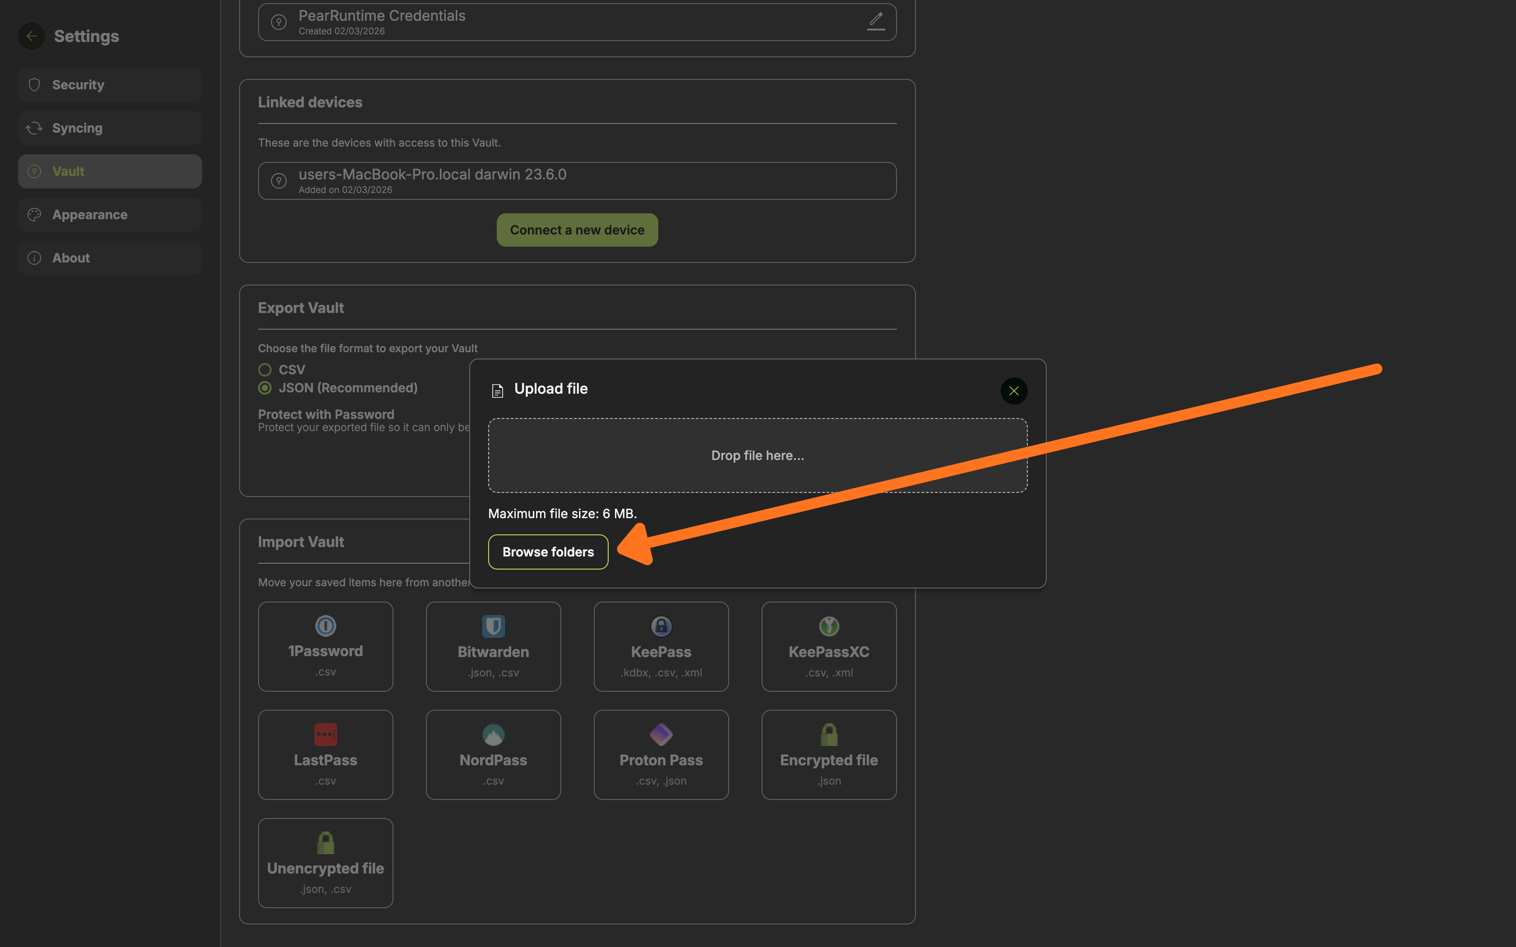The width and height of the screenshot is (1516, 947).
Task: Click the pencil edit icon on PearRuntime Credentials
Action: click(x=876, y=21)
